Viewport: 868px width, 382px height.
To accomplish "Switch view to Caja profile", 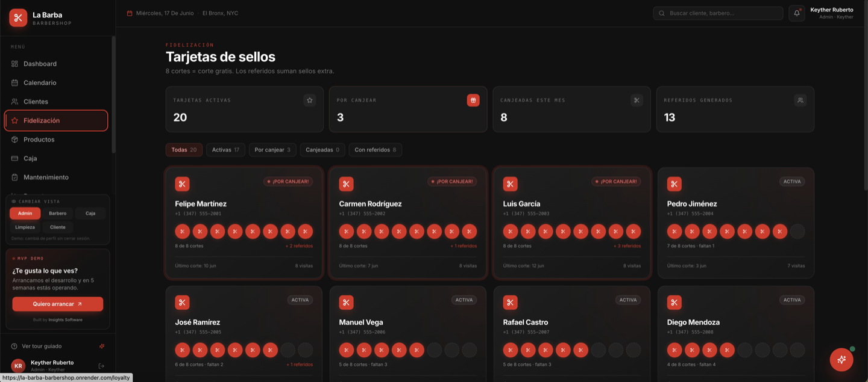I will 90,214.
